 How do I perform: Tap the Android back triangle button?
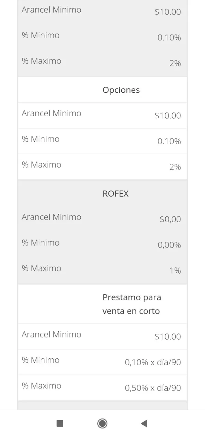(x=144, y=424)
